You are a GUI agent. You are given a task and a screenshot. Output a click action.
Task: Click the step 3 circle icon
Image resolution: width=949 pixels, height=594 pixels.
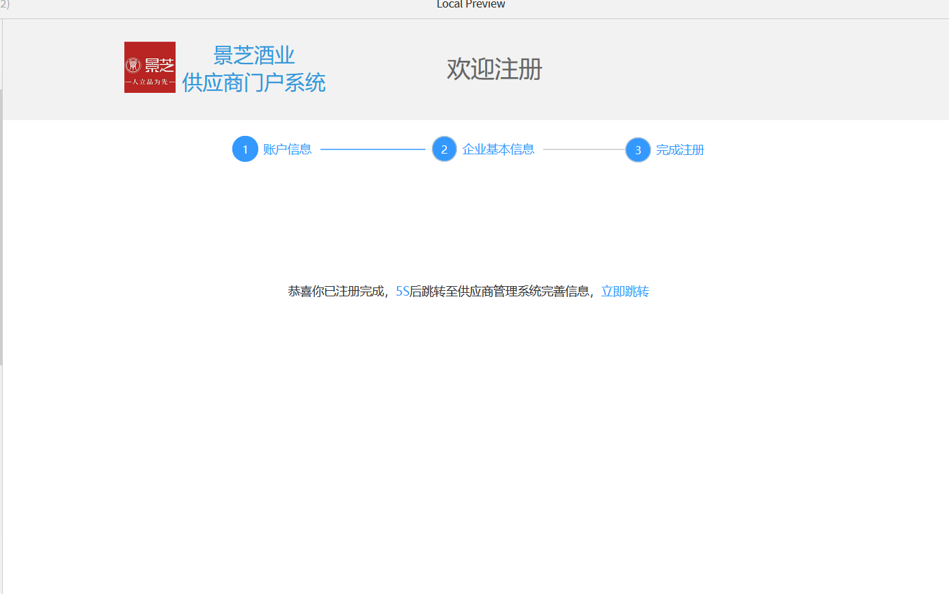[x=638, y=150]
